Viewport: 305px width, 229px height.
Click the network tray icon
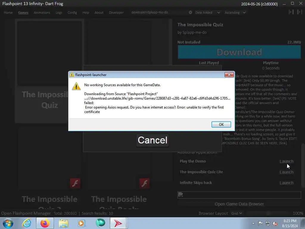268,223
